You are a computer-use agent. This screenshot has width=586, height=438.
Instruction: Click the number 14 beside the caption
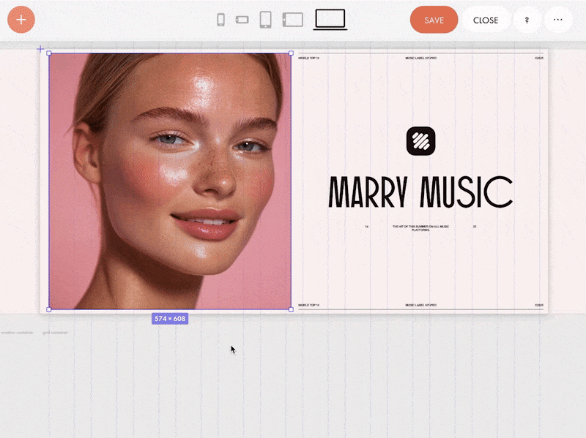[x=367, y=227]
